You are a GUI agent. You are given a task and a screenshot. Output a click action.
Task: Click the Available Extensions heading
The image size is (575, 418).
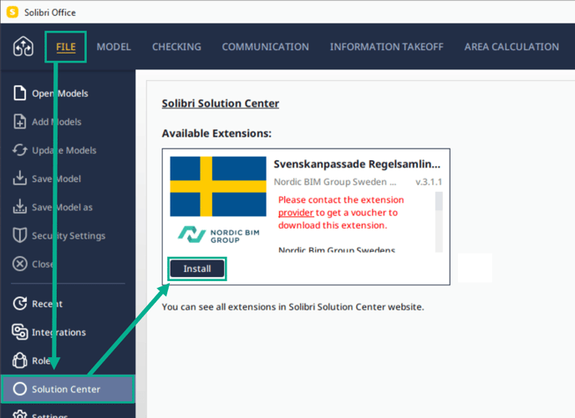(x=216, y=133)
